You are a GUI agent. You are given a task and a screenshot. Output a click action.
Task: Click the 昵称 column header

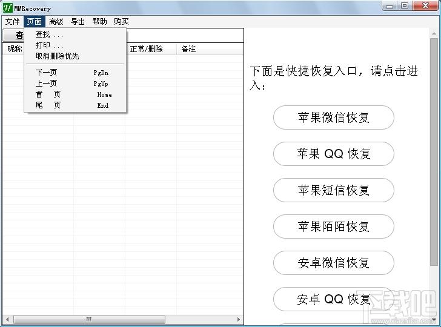[13, 49]
